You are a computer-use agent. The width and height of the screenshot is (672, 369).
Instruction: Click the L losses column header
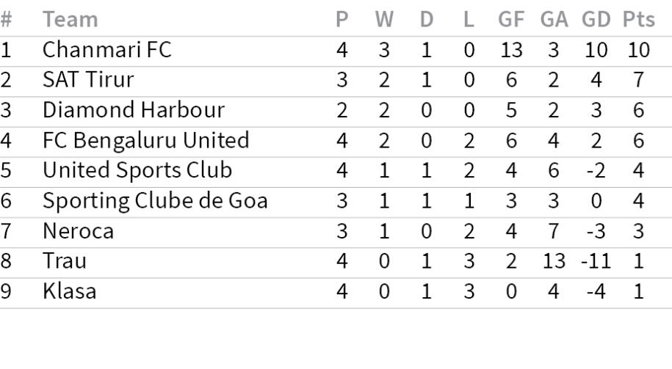[469, 19]
